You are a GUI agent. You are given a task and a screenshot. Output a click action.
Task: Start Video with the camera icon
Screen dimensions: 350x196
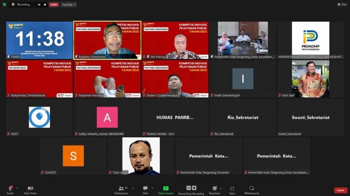pos(30,189)
